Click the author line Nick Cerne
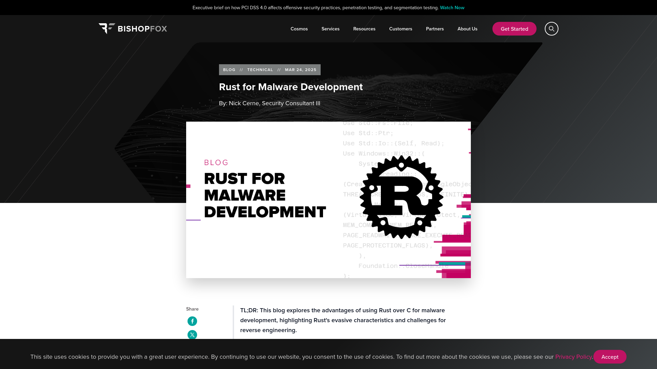 point(270,103)
